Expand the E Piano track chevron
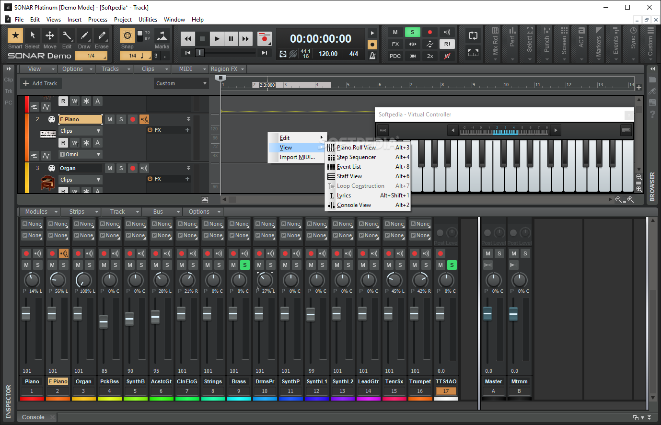 [188, 119]
